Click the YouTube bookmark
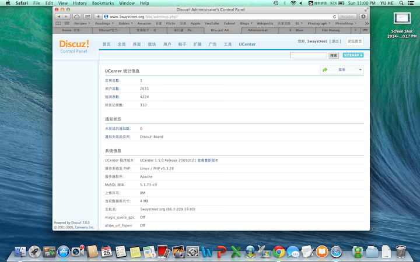Image resolution: width=420 pixels, height=262 pixels. click(x=212, y=23)
